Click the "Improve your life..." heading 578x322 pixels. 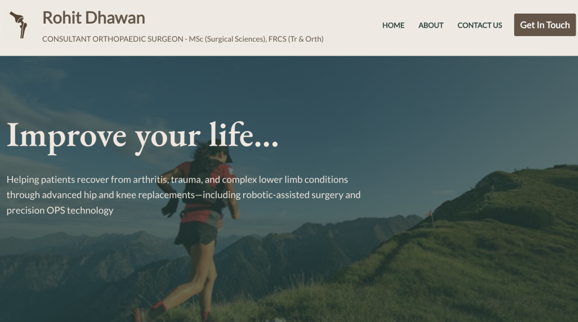pyautogui.click(x=142, y=136)
